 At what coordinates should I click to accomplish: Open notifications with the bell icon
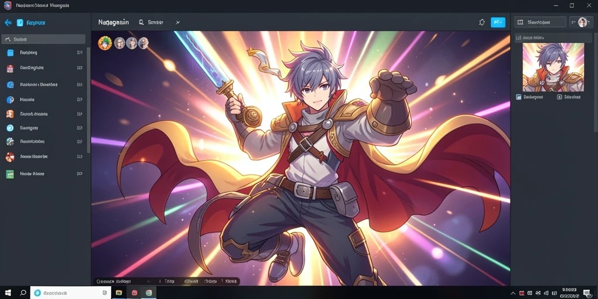482,22
